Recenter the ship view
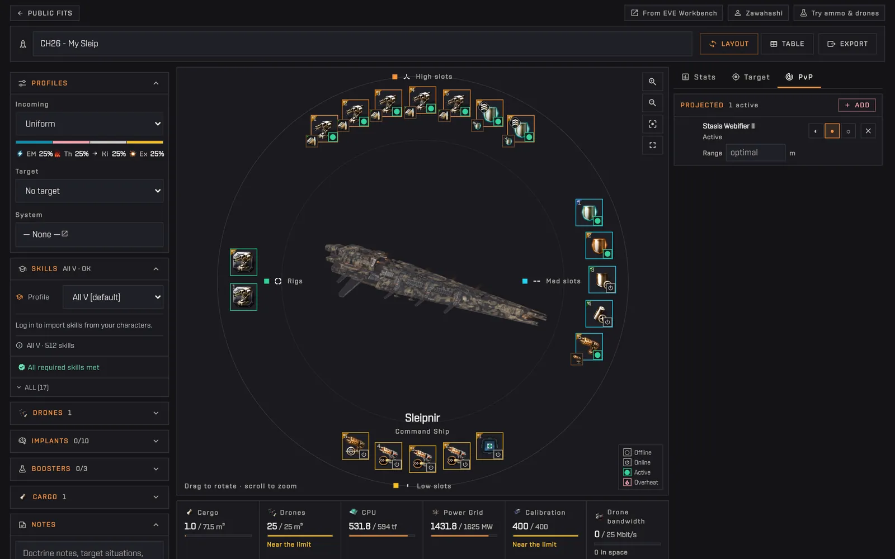The height and width of the screenshot is (559, 895). tap(652, 124)
